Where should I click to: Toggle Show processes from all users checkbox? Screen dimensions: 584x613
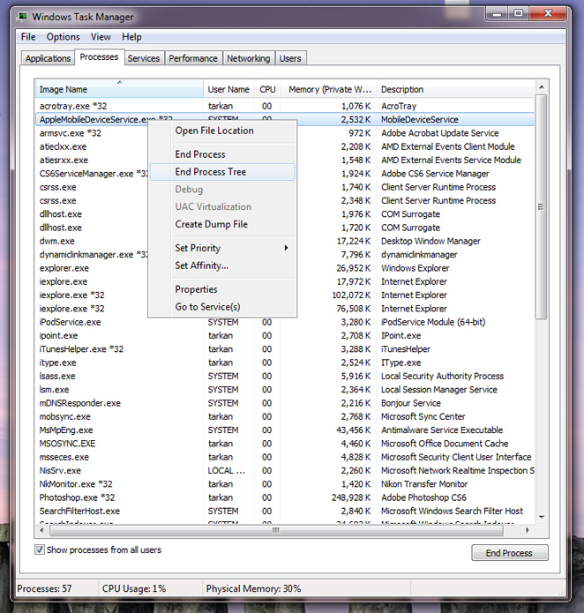coord(40,549)
